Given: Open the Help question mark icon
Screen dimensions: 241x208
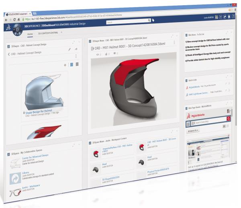Looking at the screenshot, I should (233, 16).
